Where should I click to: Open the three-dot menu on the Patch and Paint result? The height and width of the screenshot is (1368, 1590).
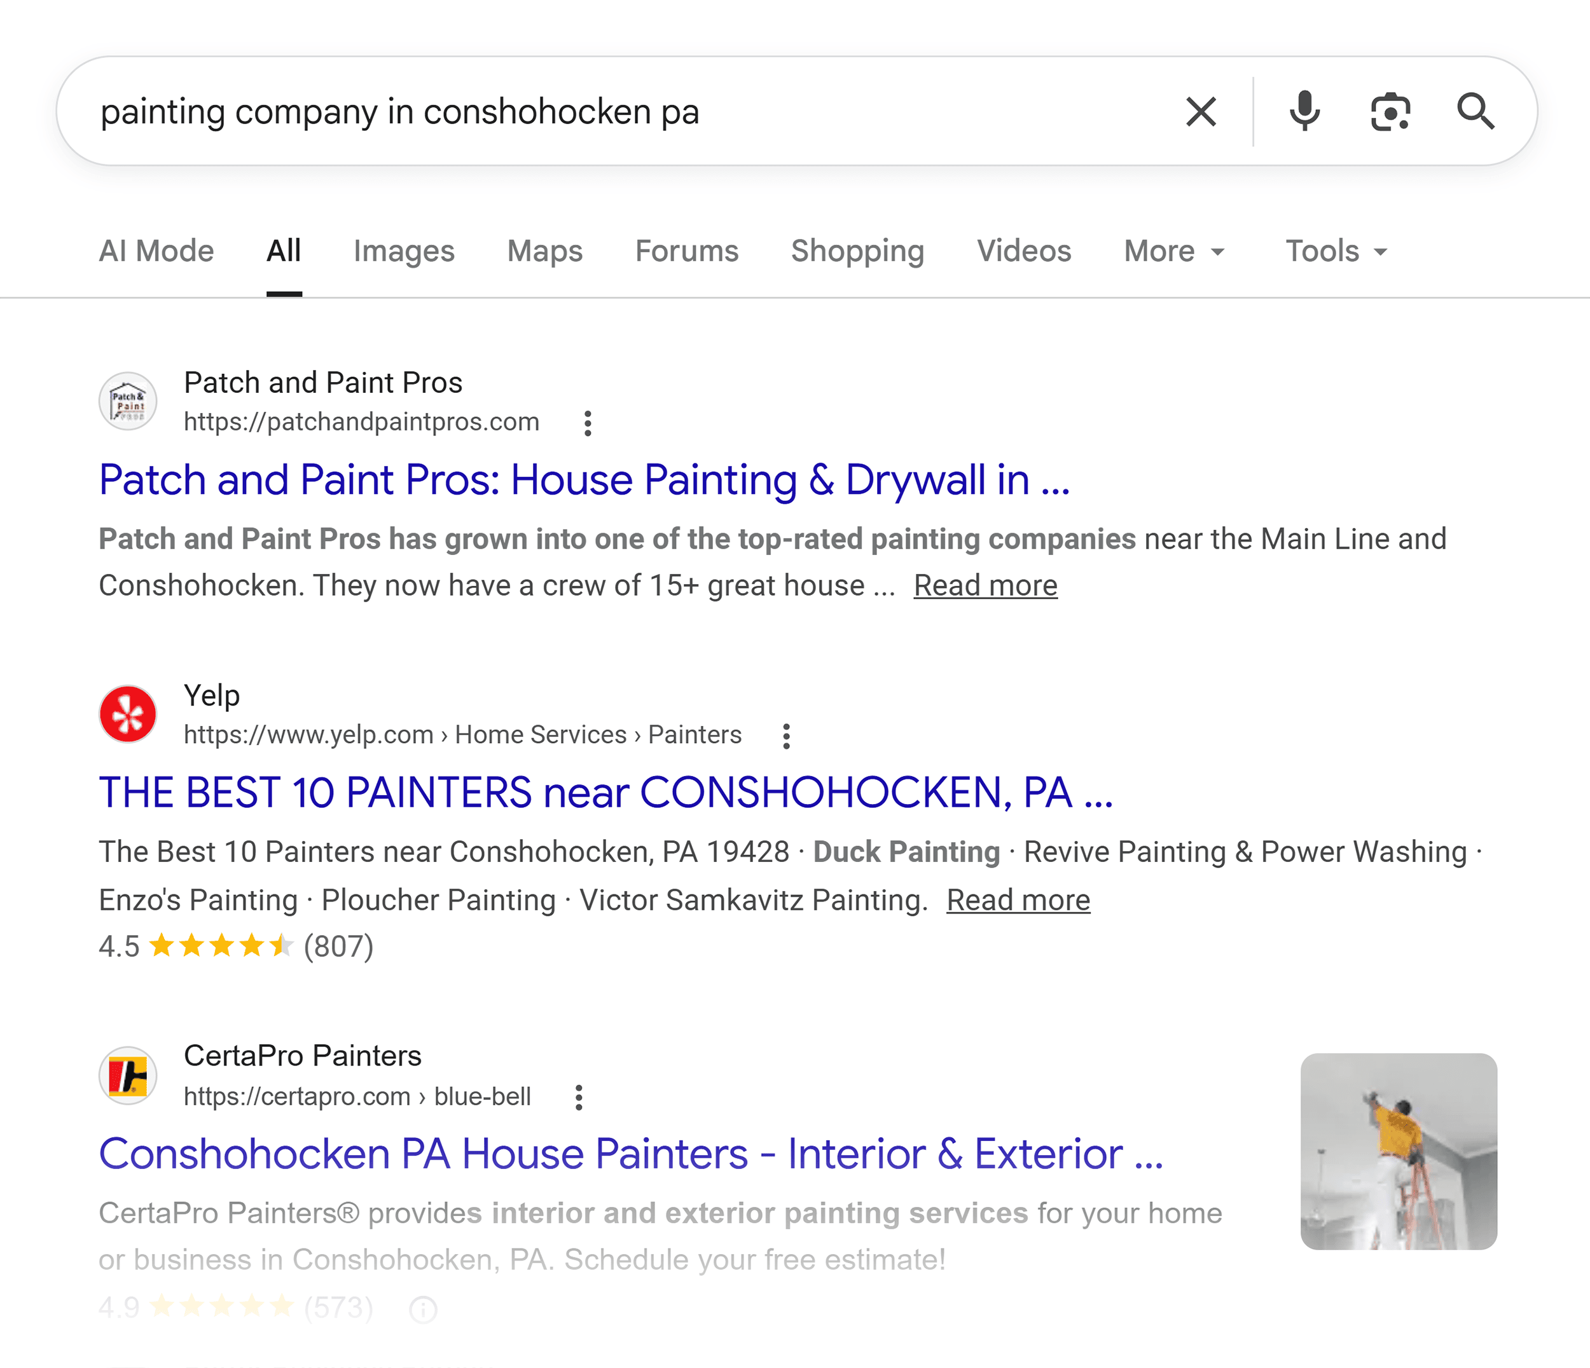pos(588,424)
